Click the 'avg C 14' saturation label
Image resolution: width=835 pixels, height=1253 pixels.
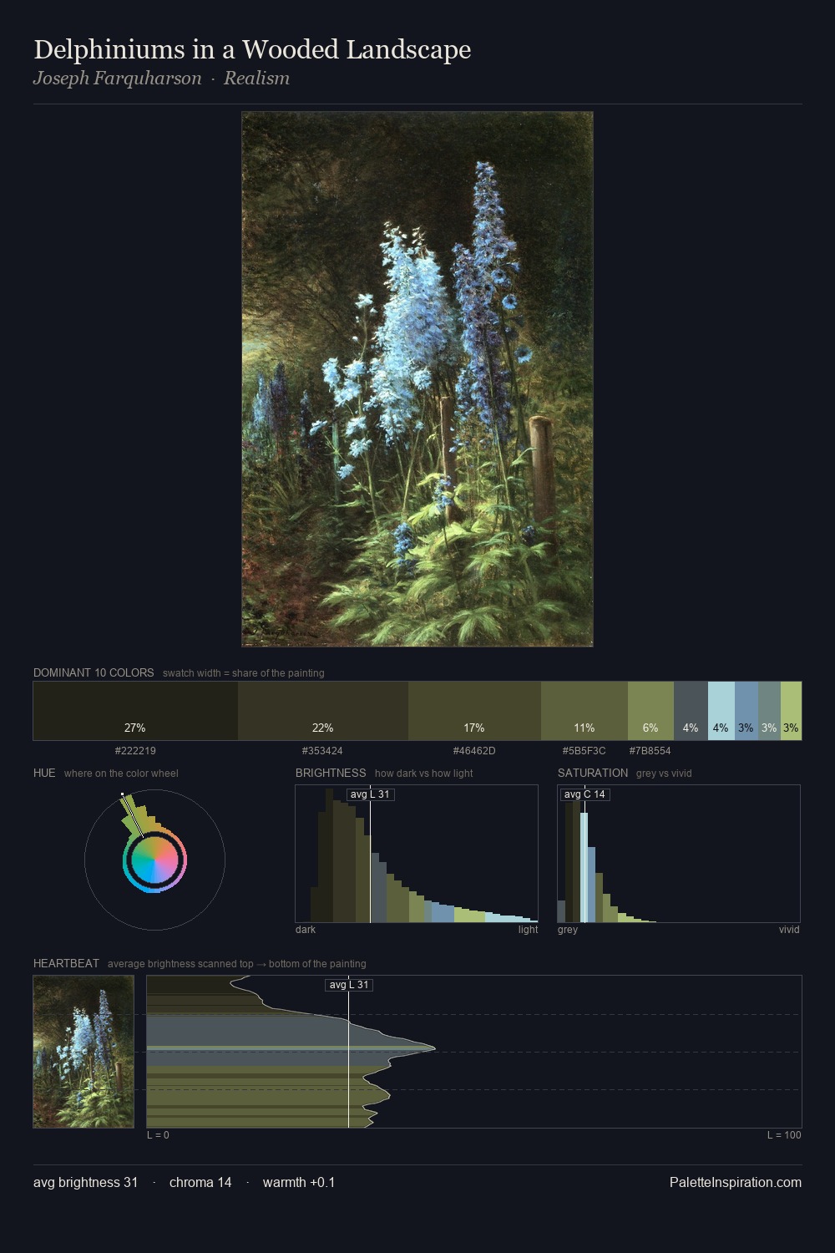584,794
